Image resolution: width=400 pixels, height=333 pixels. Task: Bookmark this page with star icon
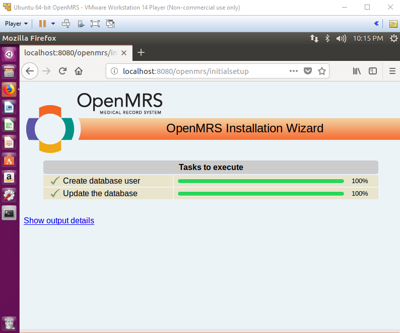322,71
